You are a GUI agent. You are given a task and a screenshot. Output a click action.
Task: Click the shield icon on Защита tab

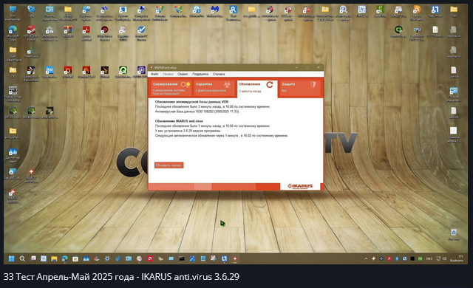pos(313,85)
